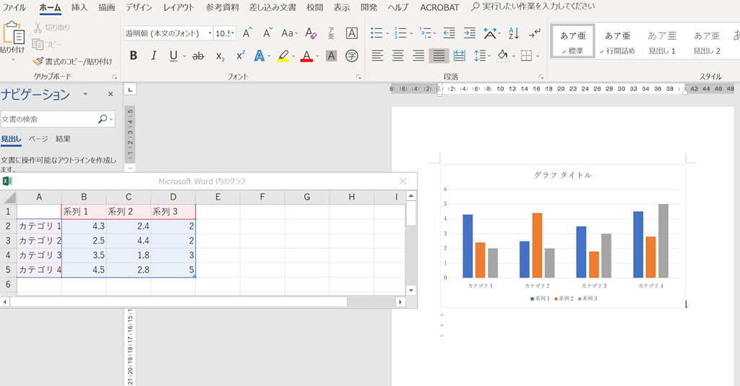The width and height of the screenshot is (740, 386).
Task: Sort text with the A-Z sort icon
Action: (x=513, y=33)
